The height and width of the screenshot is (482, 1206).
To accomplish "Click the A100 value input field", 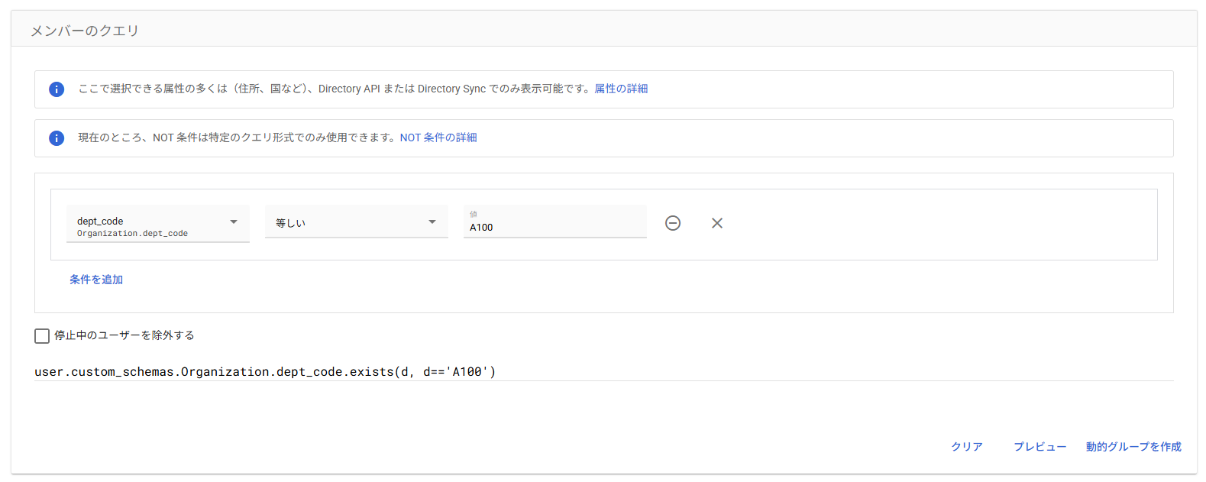I will point(555,222).
